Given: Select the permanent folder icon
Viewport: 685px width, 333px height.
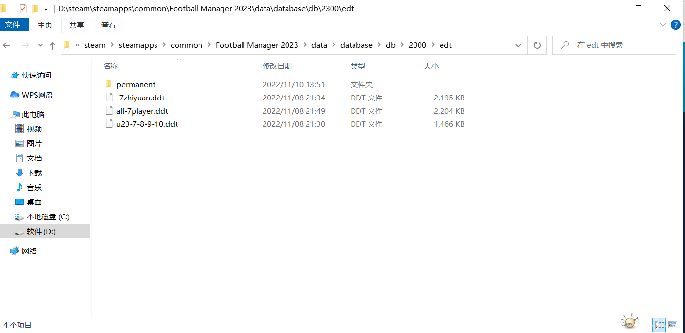Looking at the screenshot, I should click(x=109, y=84).
